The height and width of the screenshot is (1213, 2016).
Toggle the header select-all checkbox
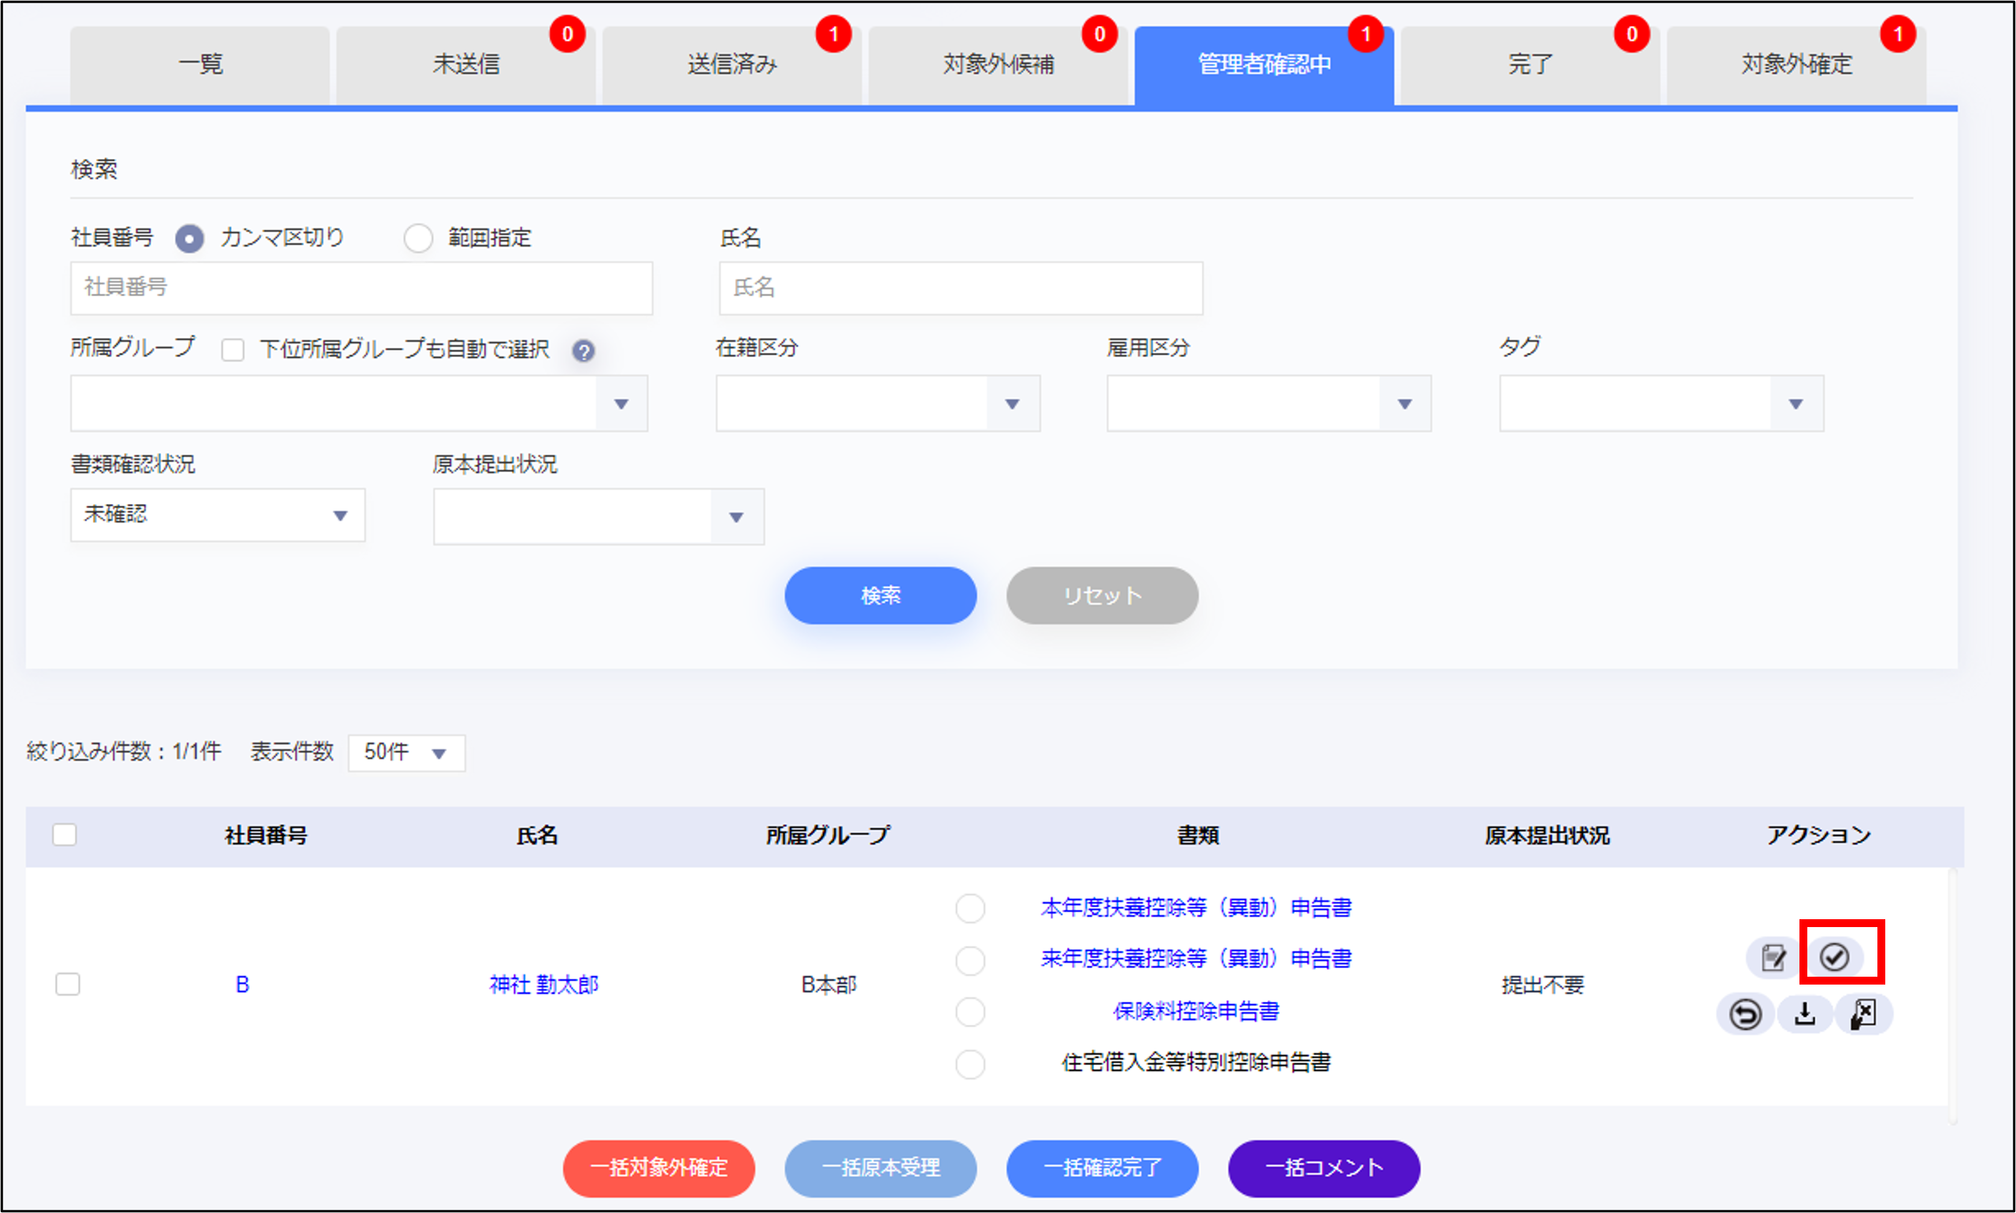click(x=65, y=835)
